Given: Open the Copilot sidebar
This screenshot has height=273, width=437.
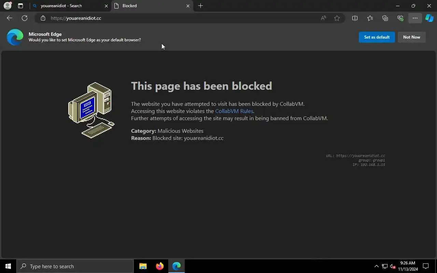Looking at the screenshot, I should [x=429, y=18].
